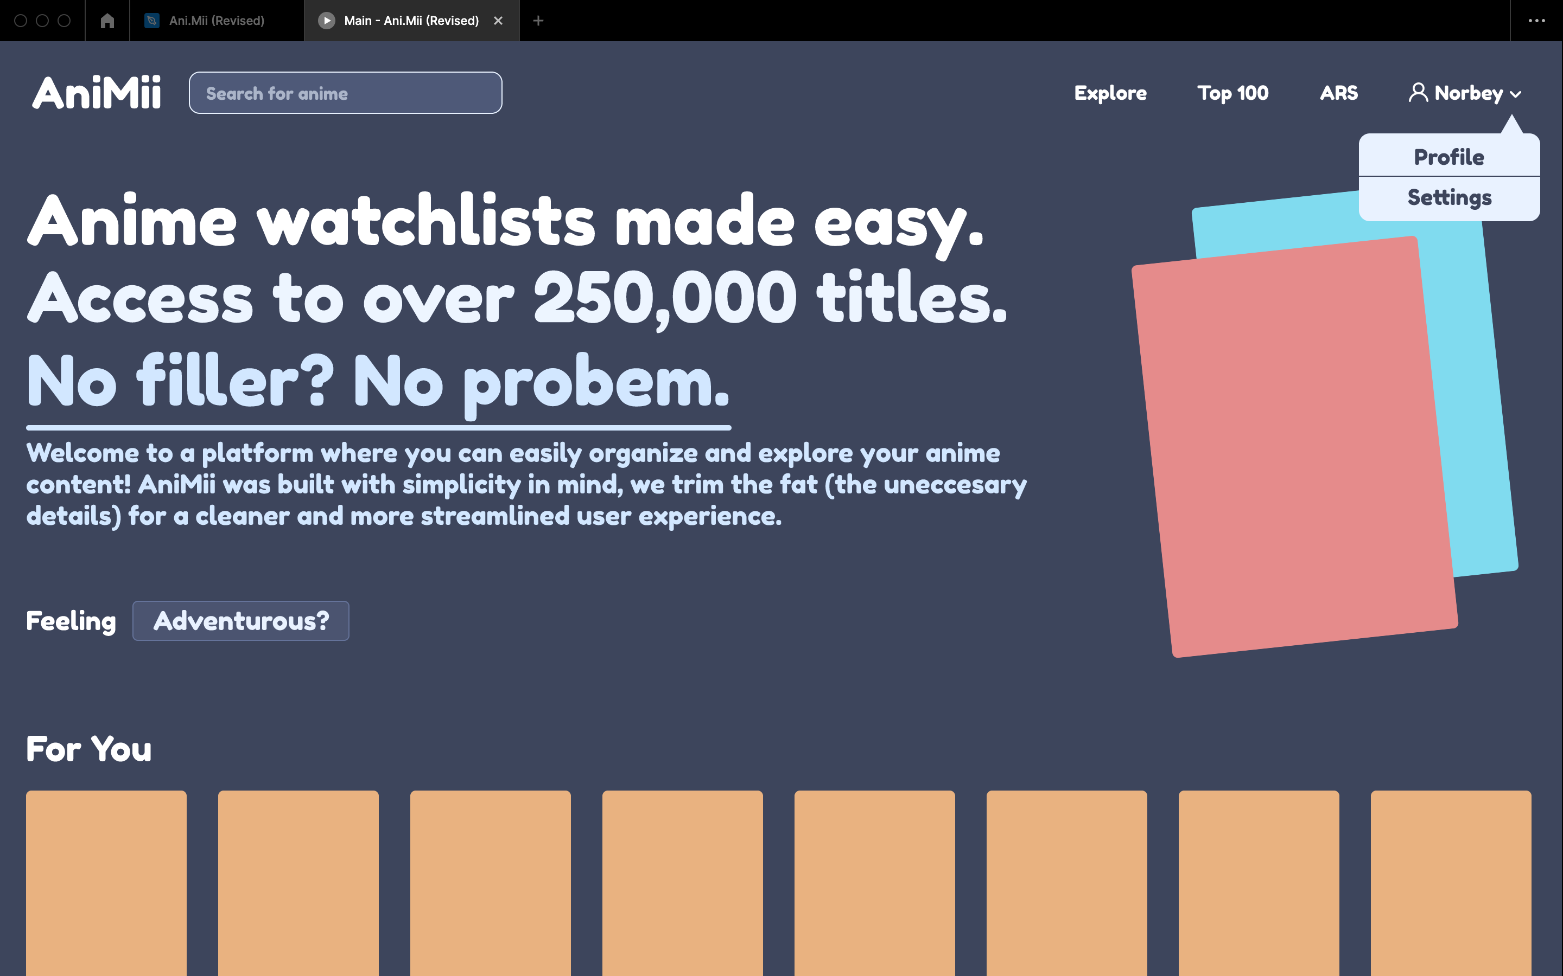Open the three-dot overflow menu
The width and height of the screenshot is (1563, 976).
pos(1536,21)
